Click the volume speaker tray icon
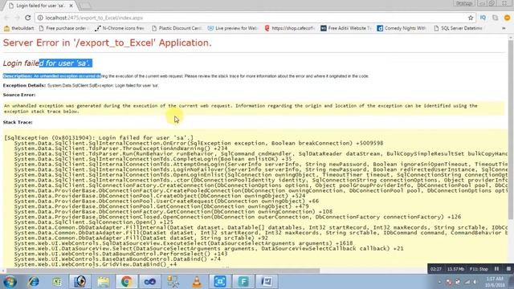Image resolution: width=514 pixels, height=289 pixels. [475, 282]
